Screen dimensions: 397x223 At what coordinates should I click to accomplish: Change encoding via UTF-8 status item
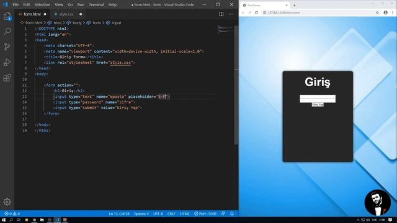158,214
